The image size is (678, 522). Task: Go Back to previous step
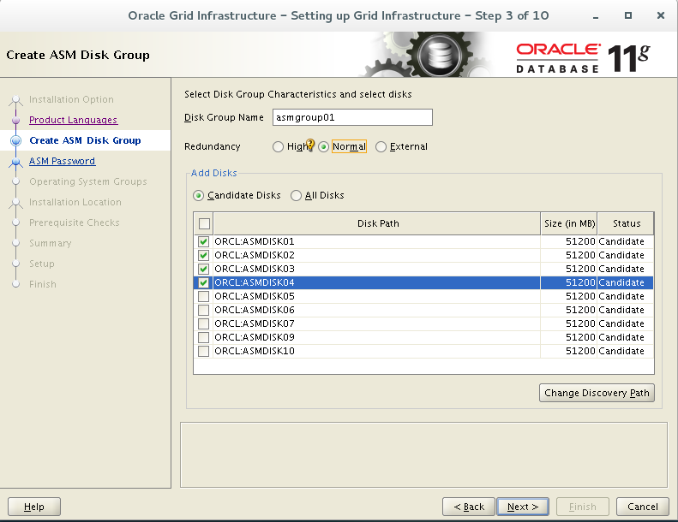(469, 507)
